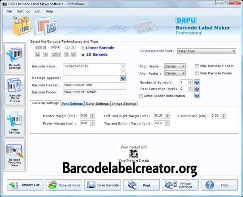Click the Message Append input field
The image size is (243, 197).
pyautogui.click(x=91, y=78)
